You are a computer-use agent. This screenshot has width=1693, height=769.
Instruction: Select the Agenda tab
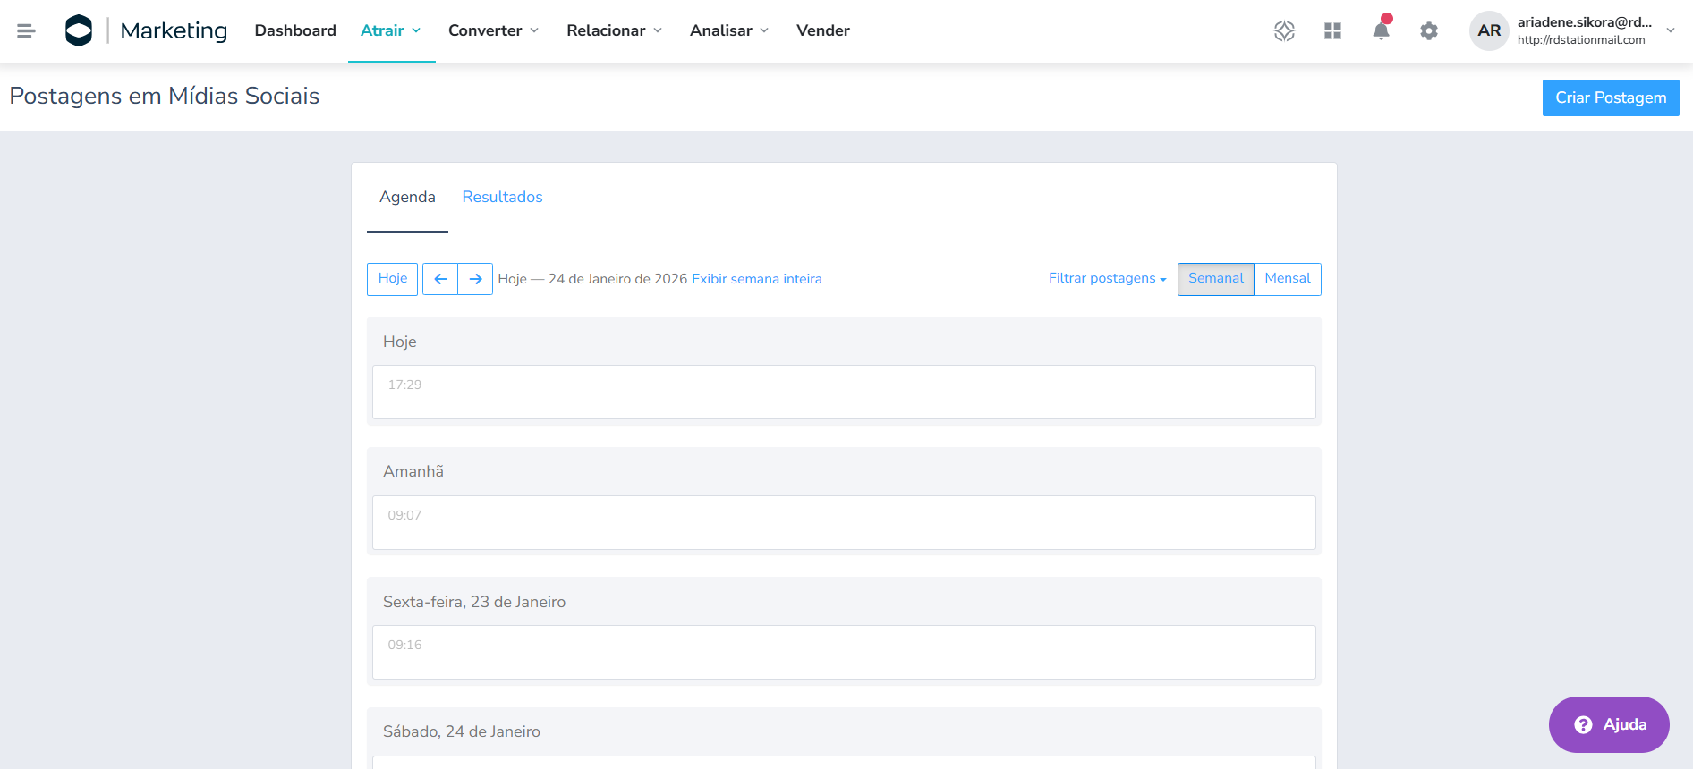[x=407, y=197]
